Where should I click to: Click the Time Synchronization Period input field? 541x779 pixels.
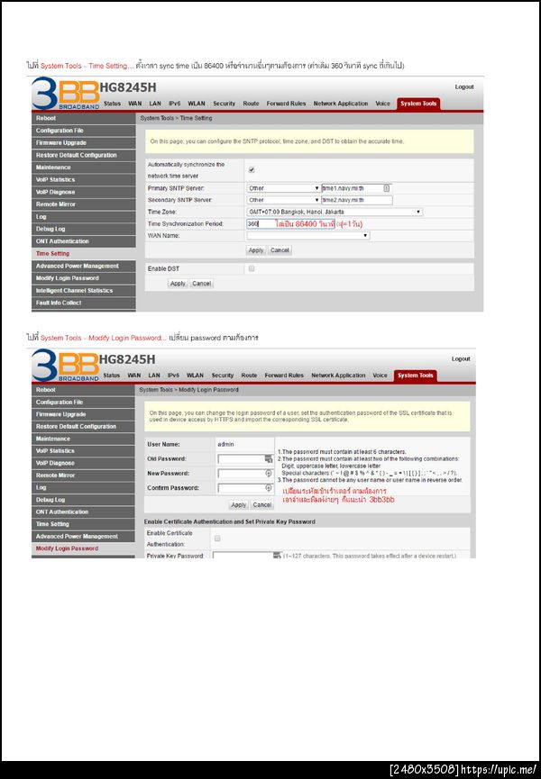pos(291,224)
